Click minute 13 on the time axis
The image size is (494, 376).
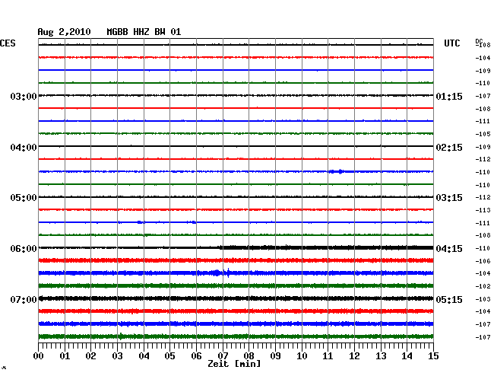[x=381, y=356]
